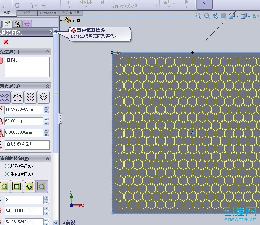
Task: Edit the polygon sides field showing 6
Action: pos(24,200)
